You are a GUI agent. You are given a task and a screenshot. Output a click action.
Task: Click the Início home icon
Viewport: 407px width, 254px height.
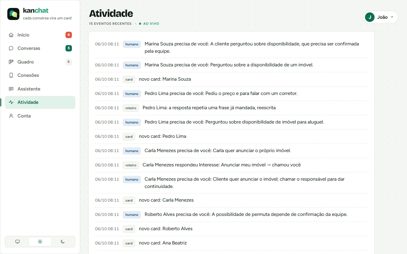pos(11,35)
